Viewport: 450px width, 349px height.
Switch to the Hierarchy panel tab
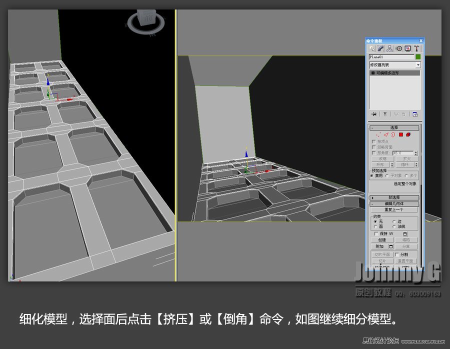click(x=389, y=48)
